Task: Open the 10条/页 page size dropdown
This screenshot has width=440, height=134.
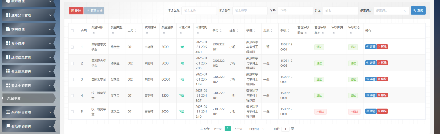Action: point(257,129)
